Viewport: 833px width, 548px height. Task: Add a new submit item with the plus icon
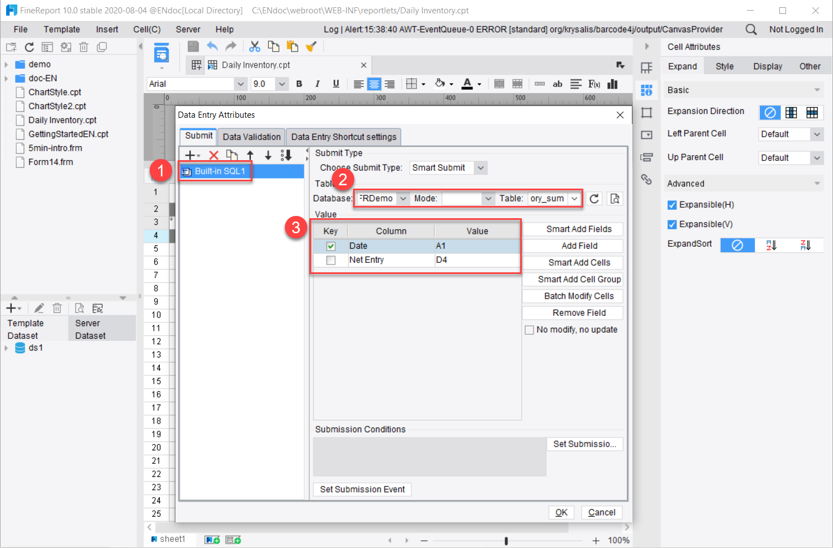click(x=189, y=155)
